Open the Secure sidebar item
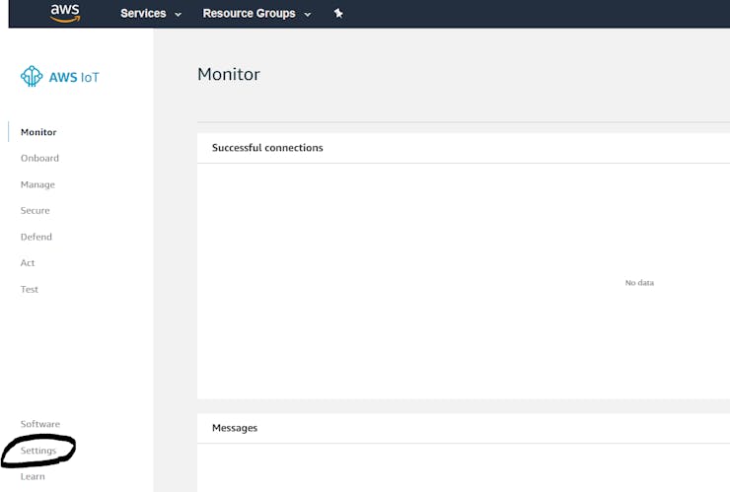The height and width of the screenshot is (492, 730). [35, 210]
